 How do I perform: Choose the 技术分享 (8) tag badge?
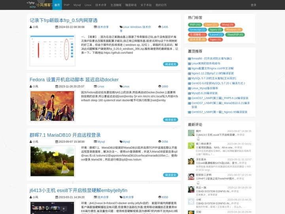(x=198, y=40)
